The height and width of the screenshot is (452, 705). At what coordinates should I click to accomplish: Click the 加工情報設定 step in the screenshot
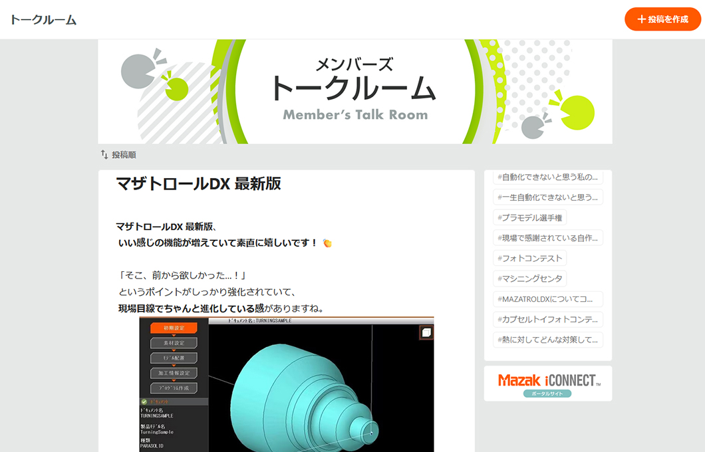click(x=174, y=373)
